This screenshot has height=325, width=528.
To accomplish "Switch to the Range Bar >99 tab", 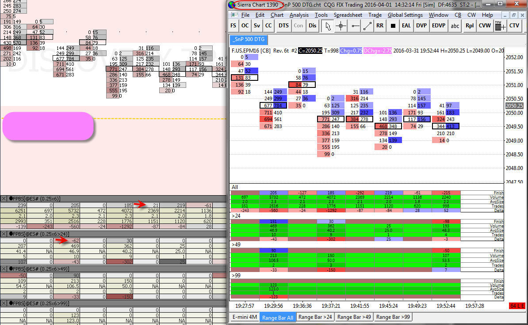I will (393, 317).
